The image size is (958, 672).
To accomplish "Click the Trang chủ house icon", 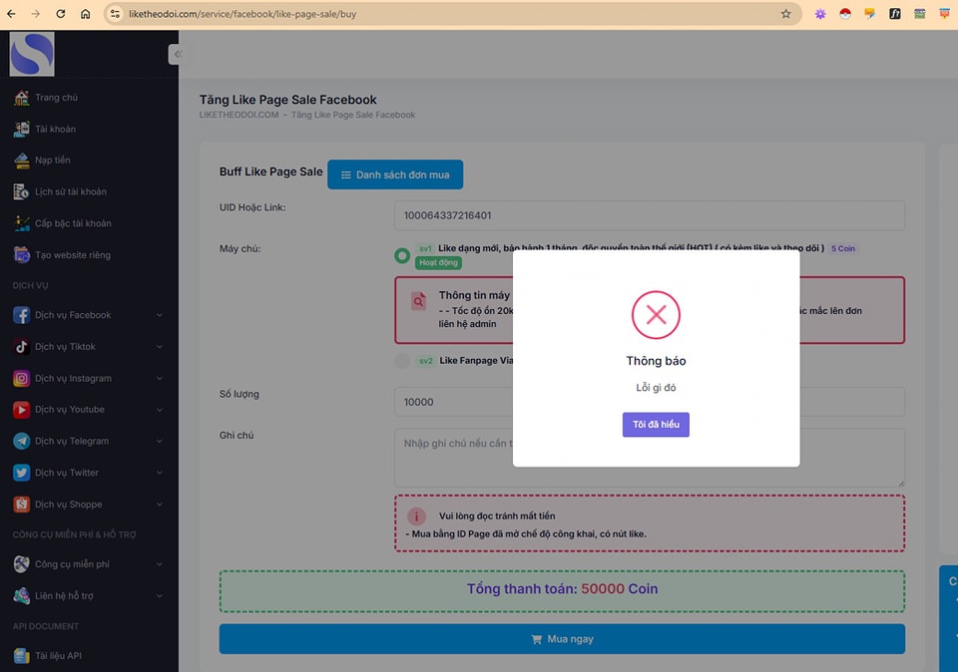I will click(x=21, y=98).
